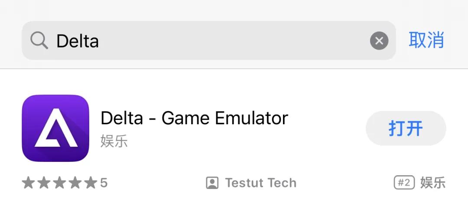Tap the 打开 button to open Delta
Screen dimensions: 468x211
406,129
